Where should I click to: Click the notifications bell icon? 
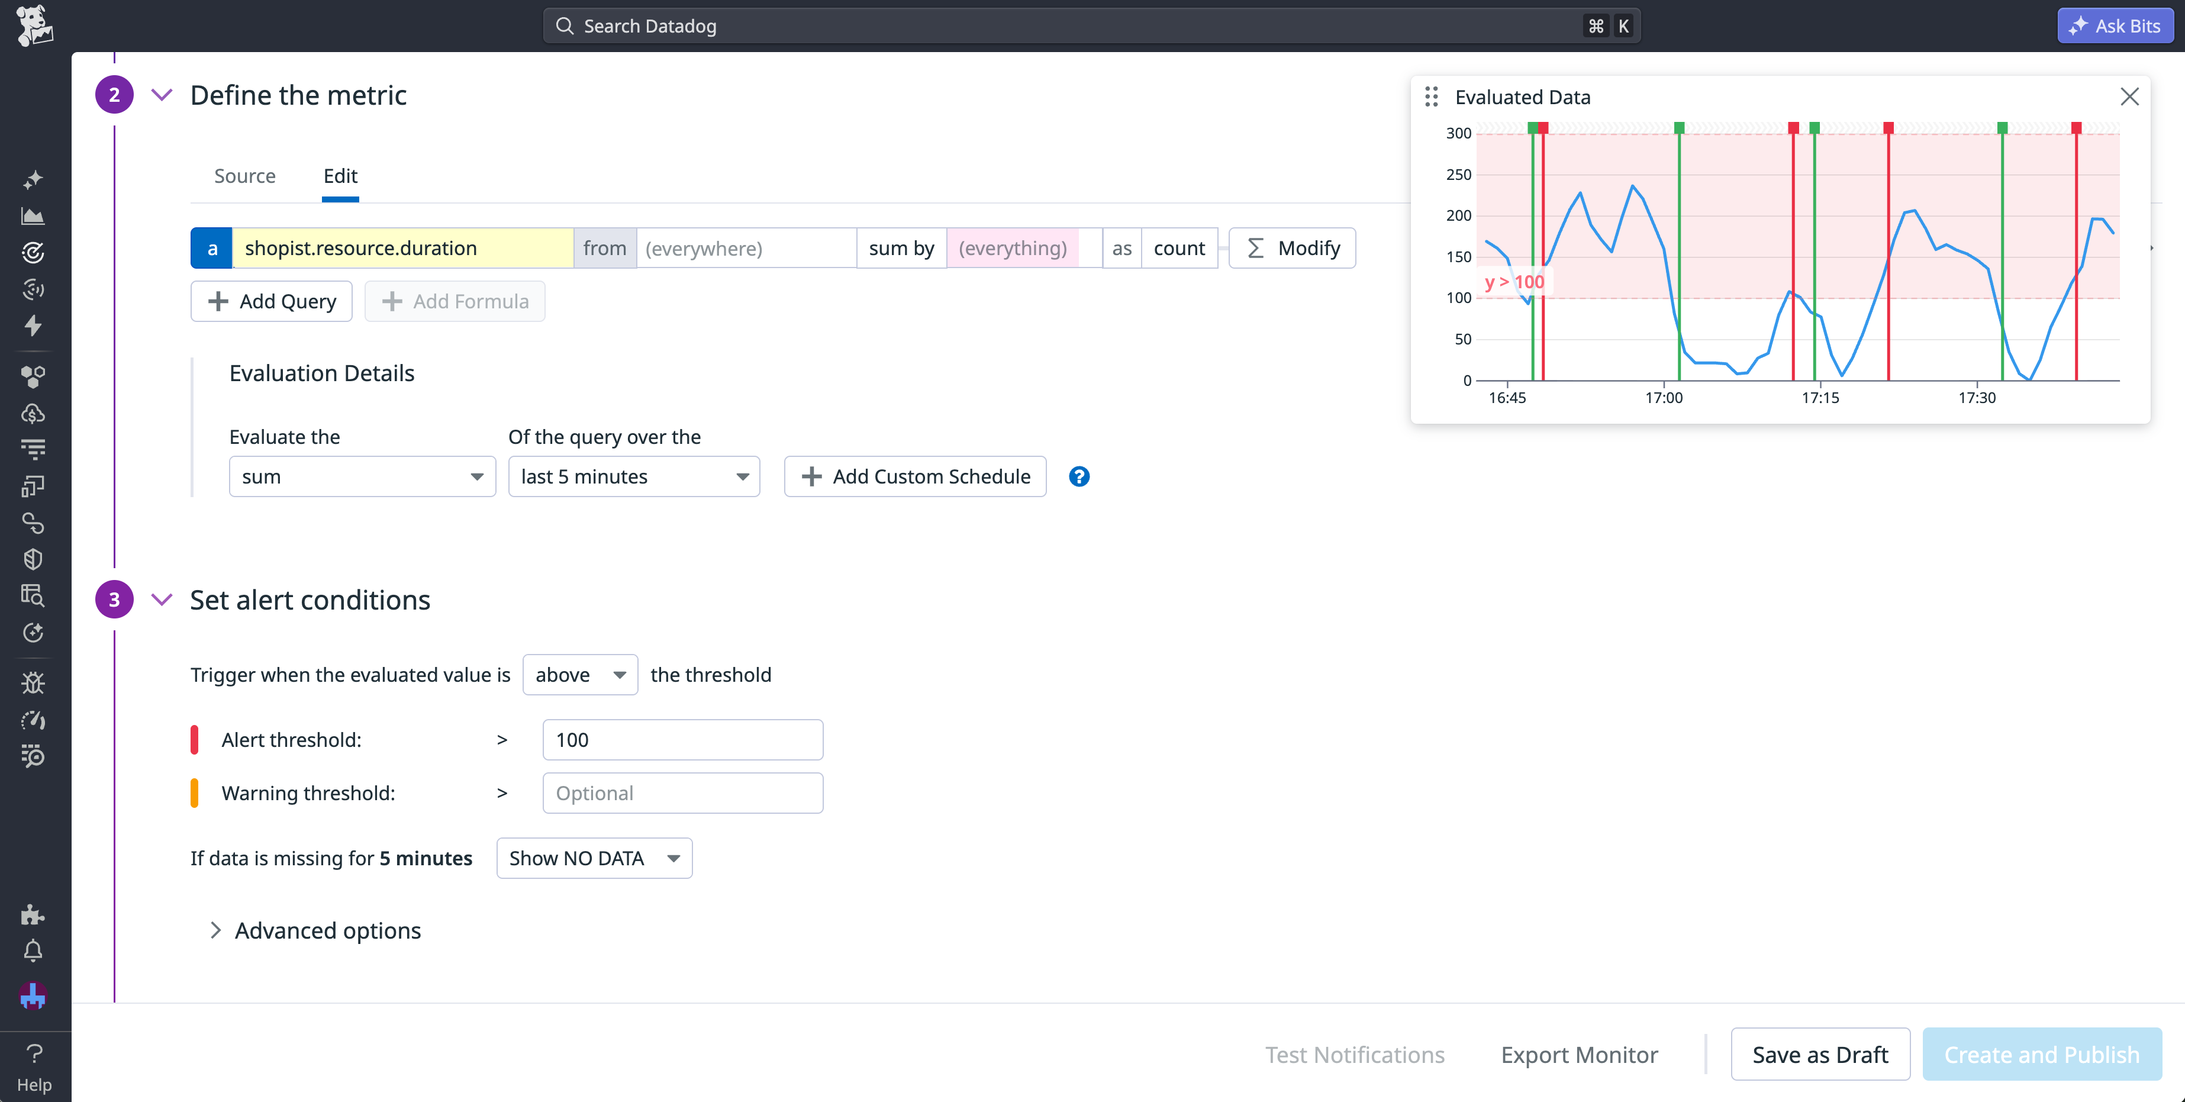(34, 951)
